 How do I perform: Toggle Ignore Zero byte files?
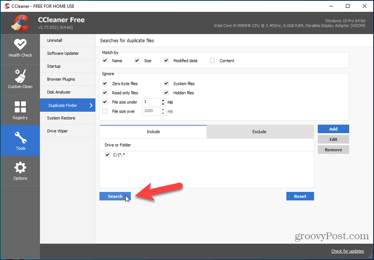pyautogui.click(x=105, y=84)
